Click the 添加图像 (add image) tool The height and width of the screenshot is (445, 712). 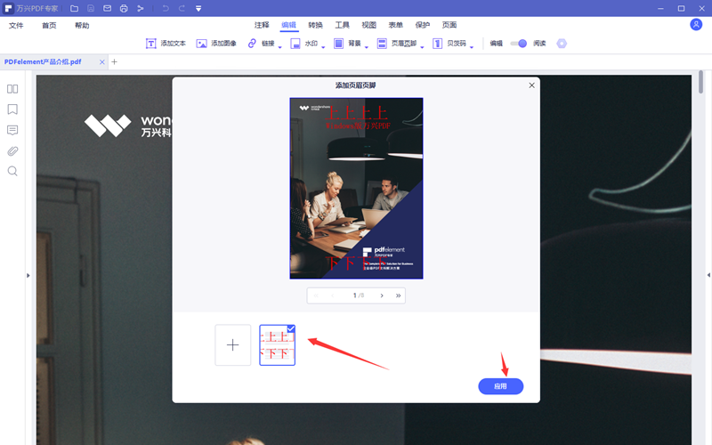pyautogui.click(x=214, y=43)
